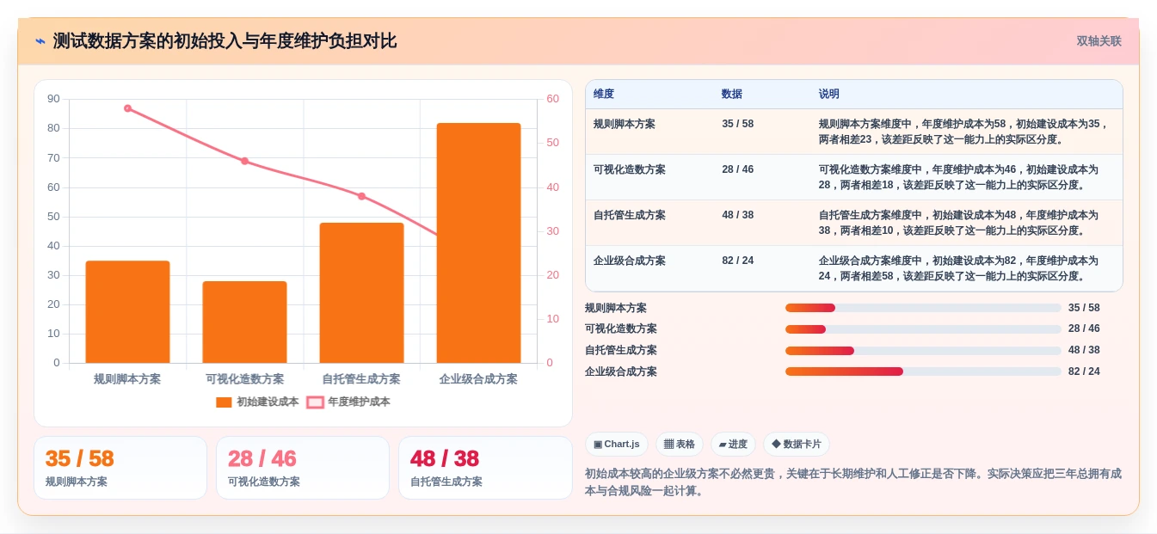This screenshot has width=1157, height=534.
Task: Click the 维度 column header
Action: click(x=604, y=94)
